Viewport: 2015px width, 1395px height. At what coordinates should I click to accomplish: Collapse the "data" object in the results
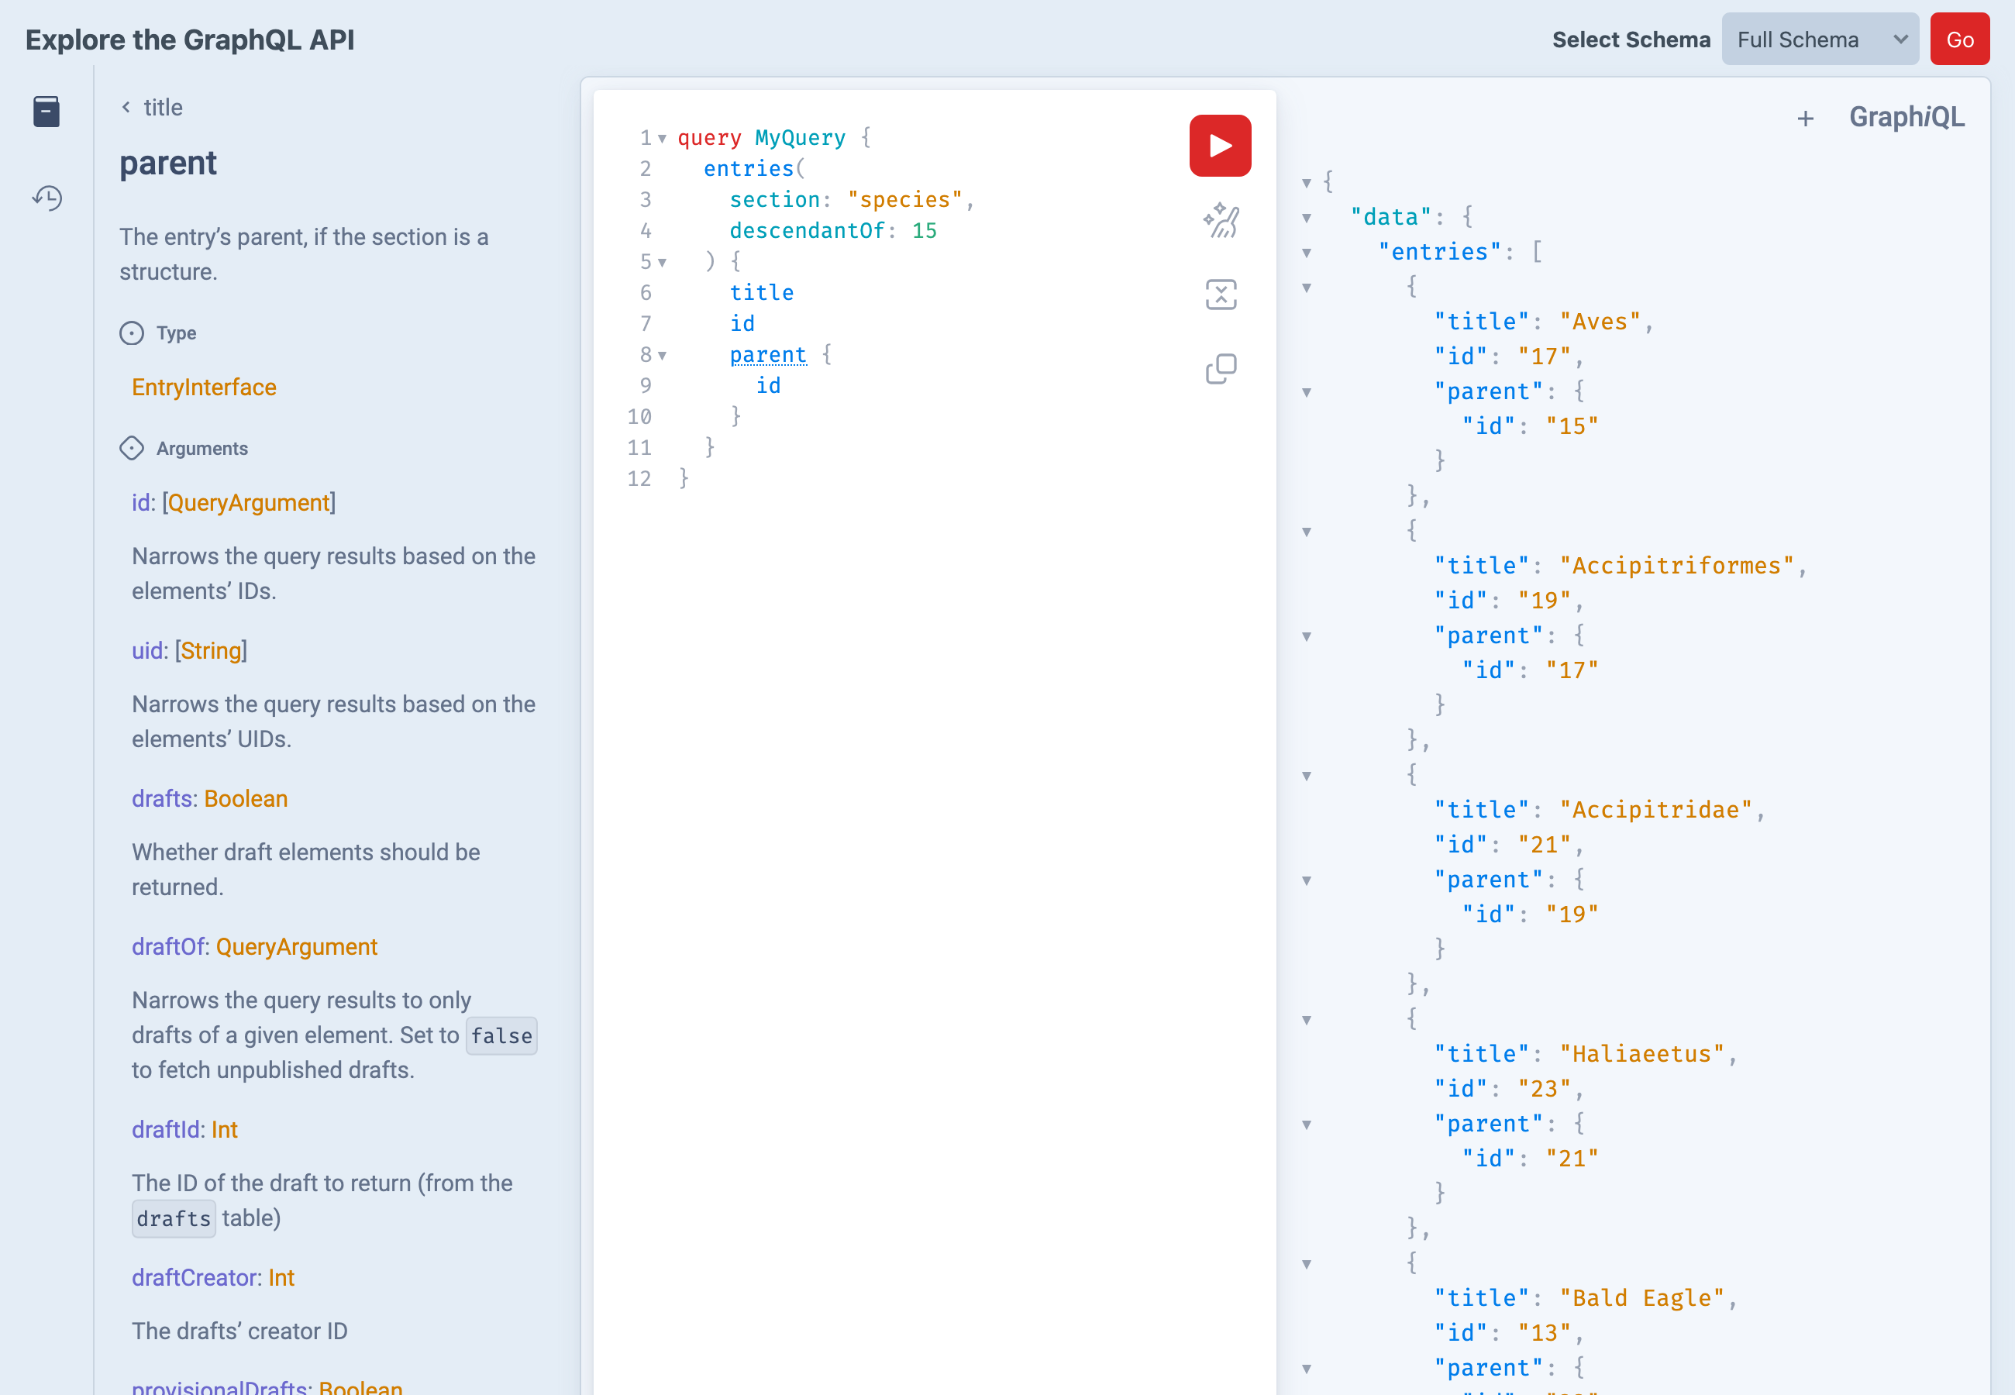pos(1307,218)
